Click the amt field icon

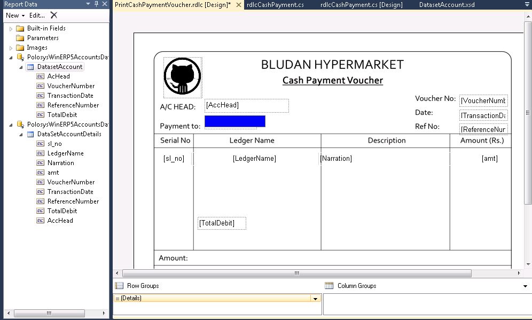coord(41,173)
